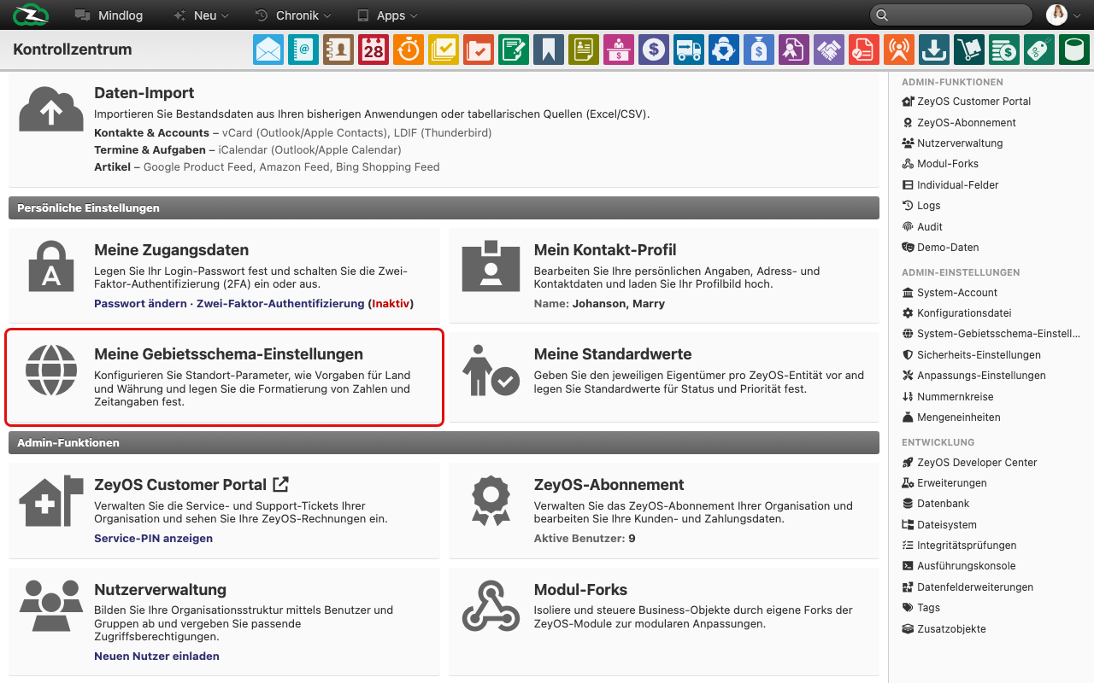This screenshot has height=683, width=1094.
Task: Open Konfigurationsdatei in the sidebar
Action: 956,312
